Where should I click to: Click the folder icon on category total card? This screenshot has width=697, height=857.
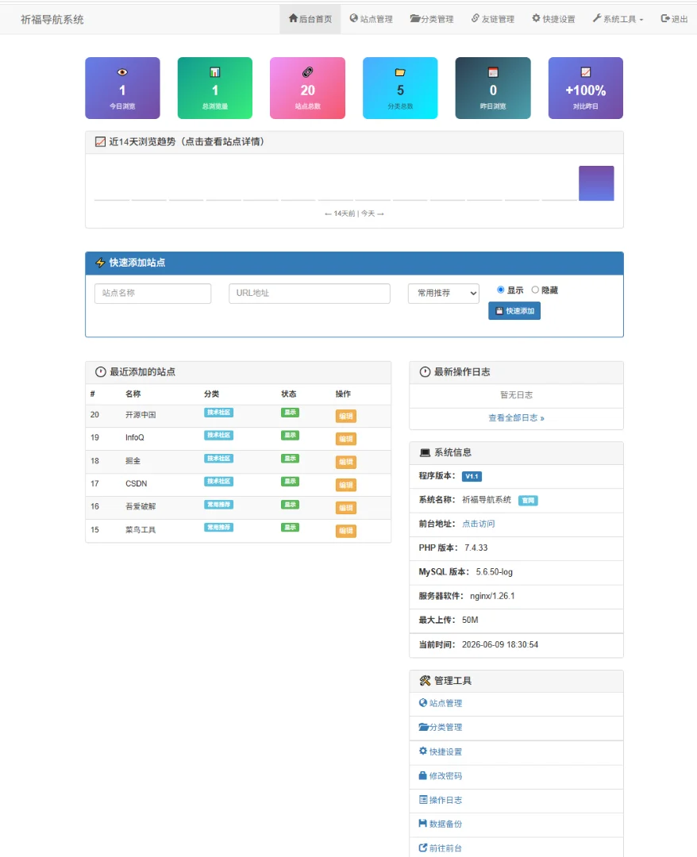pyautogui.click(x=400, y=72)
